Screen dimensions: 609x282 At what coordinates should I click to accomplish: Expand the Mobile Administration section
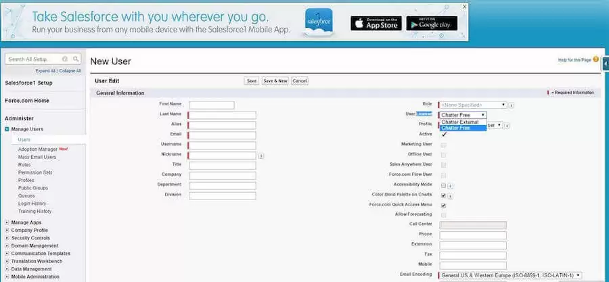tap(7, 277)
